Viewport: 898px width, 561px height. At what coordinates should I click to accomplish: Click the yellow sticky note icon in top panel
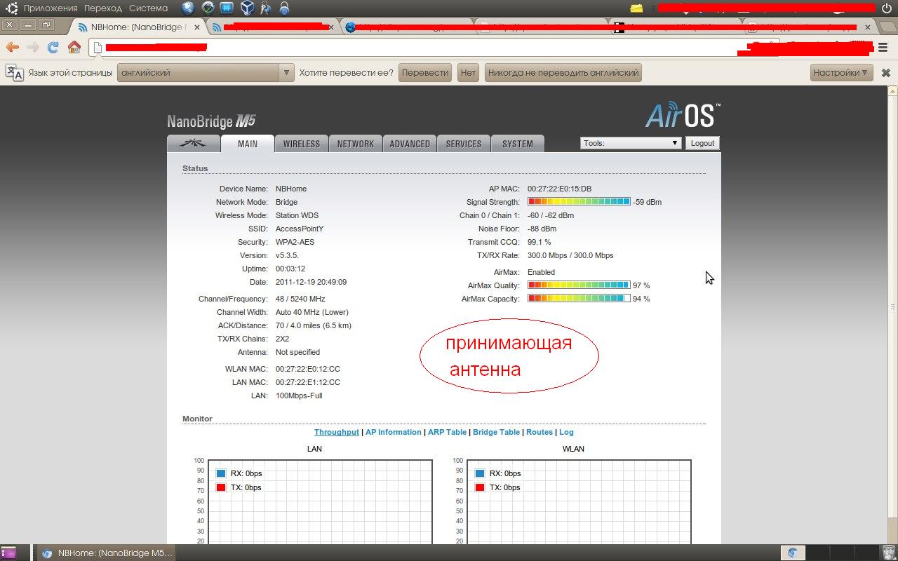click(636, 8)
